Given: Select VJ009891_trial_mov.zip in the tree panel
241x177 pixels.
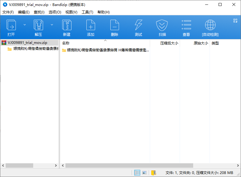Looking at the screenshot, I should pyautogui.click(x=27, y=43).
